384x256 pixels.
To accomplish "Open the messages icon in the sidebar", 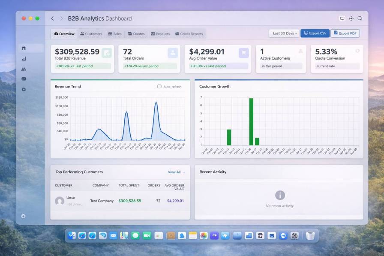I will coord(24,79).
